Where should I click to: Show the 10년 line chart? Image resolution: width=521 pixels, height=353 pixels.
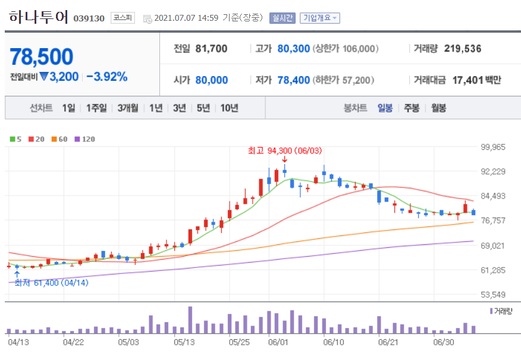click(x=229, y=108)
